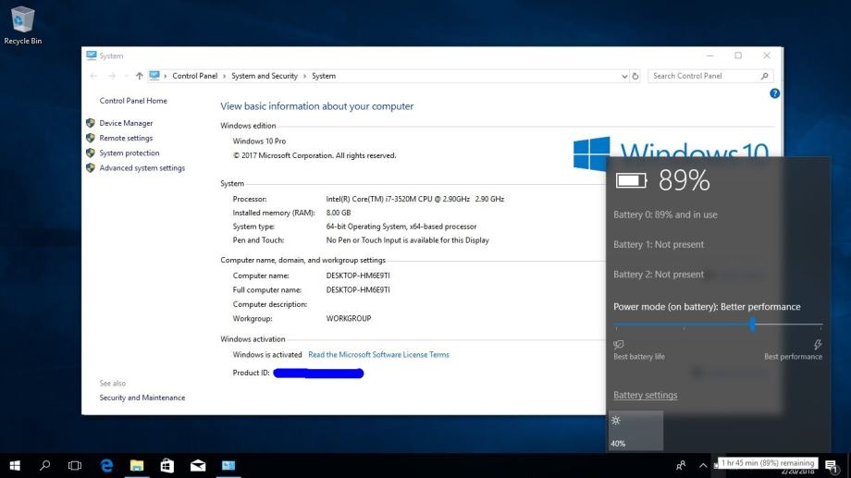
Task: Click the Best performance lightning icon
Action: point(818,345)
